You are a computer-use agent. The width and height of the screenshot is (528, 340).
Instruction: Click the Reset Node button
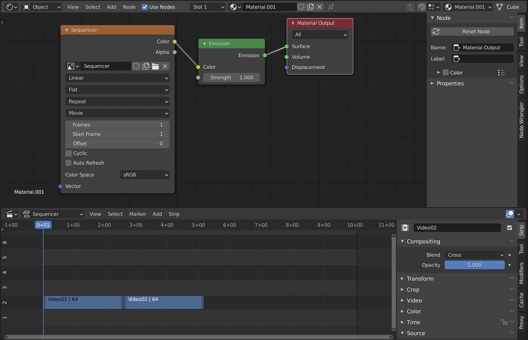[x=472, y=31]
